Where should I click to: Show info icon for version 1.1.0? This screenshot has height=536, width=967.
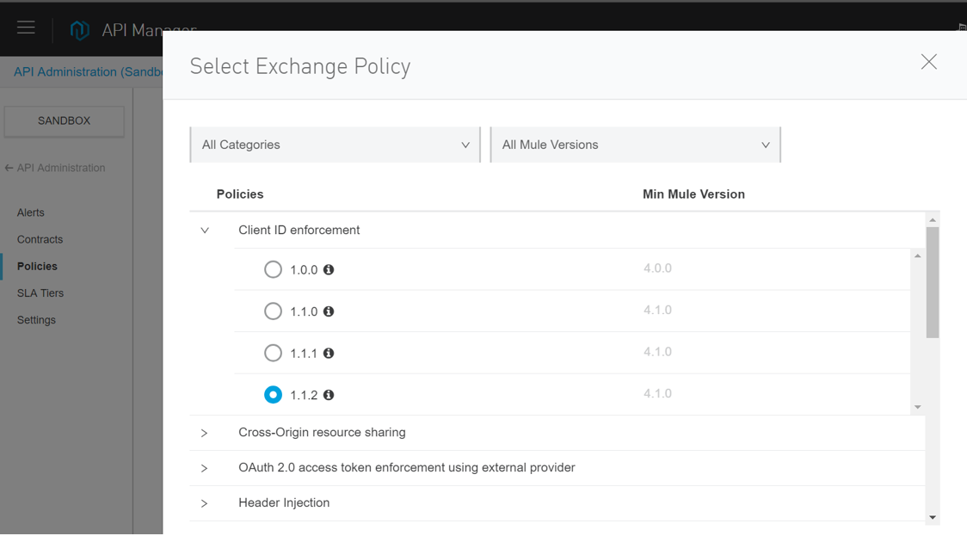pos(329,311)
